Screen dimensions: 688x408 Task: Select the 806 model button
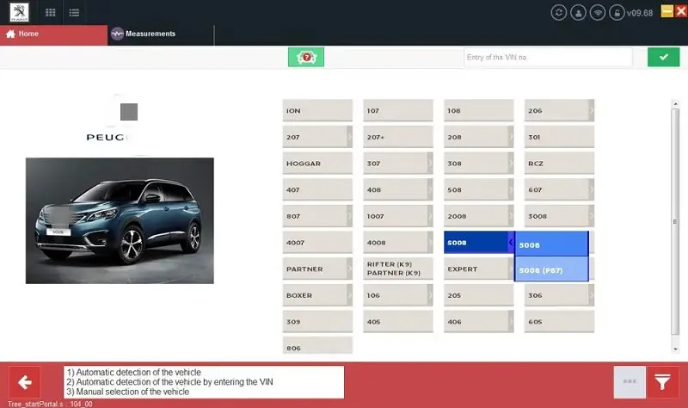tap(317, 346)
